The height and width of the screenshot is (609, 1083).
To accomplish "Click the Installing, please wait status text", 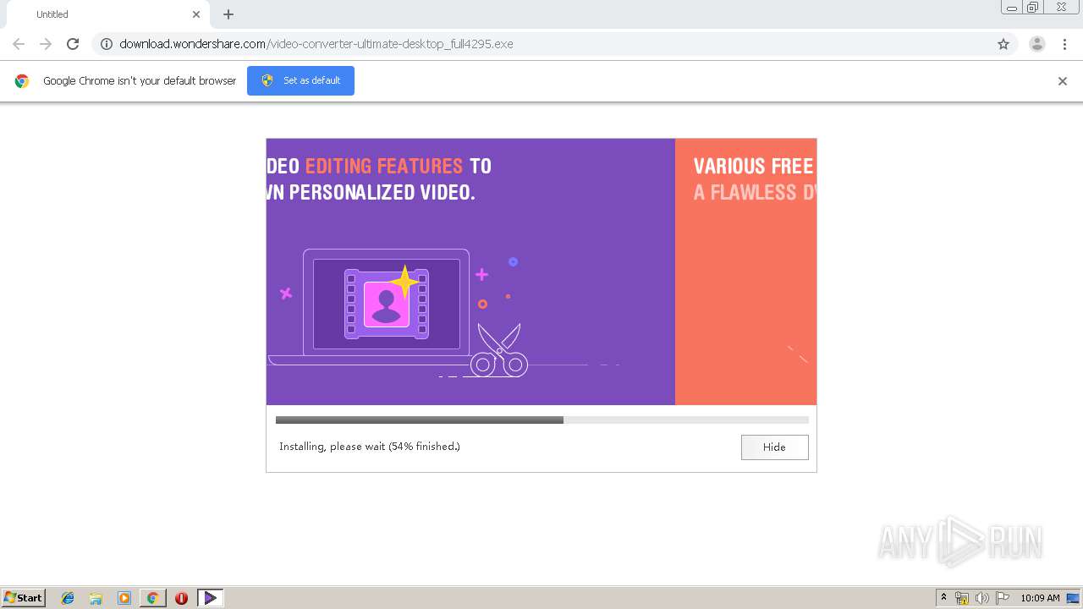I will click(370, 447).
